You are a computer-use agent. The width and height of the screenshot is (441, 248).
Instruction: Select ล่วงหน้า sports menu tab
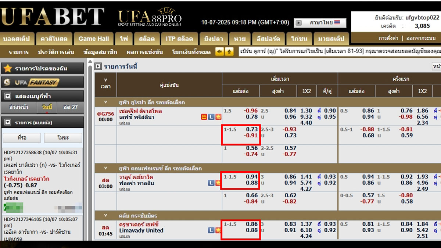pyautogui.click(x=18, y=107)
